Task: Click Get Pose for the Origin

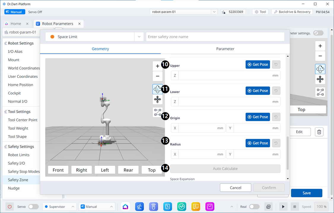Action: [257, 117]
